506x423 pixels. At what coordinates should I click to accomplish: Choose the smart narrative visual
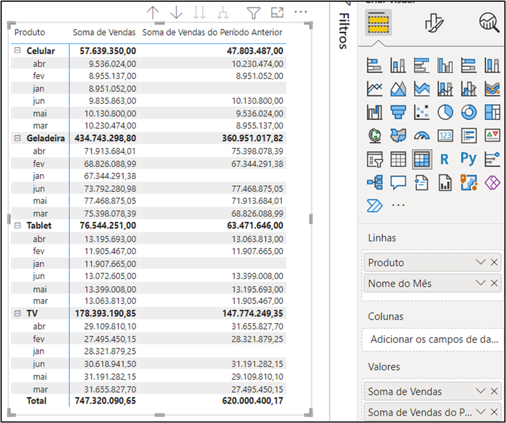pos(421,183)
